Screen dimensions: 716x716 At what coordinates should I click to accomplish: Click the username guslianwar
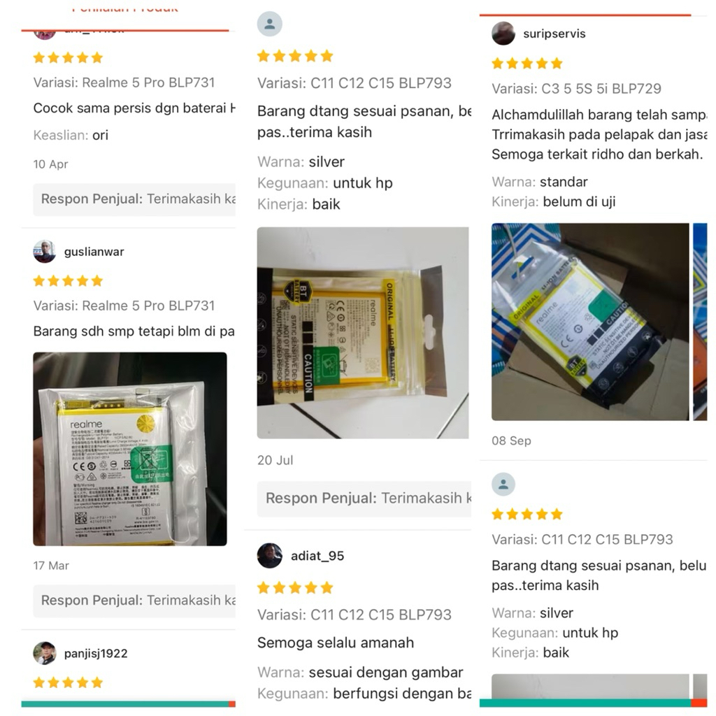pyautogui.click(x=94, y=252)
